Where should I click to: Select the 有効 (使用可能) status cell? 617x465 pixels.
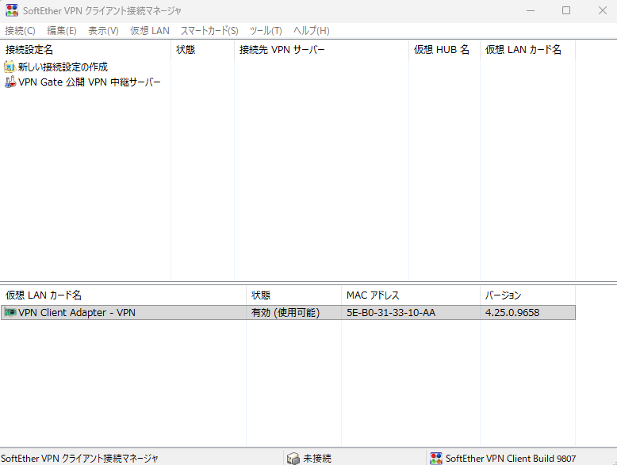tap(286, 313)
